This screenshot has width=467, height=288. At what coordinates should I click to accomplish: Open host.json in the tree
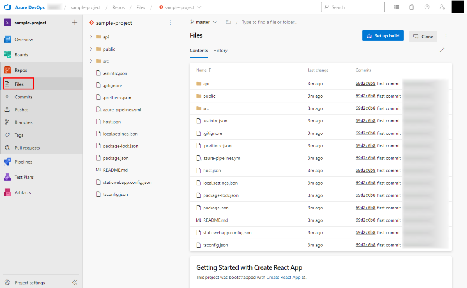(112, 122)
